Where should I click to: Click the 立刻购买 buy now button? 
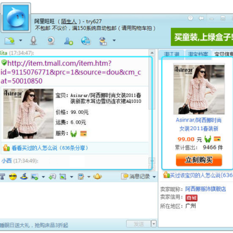pos(199,160)
